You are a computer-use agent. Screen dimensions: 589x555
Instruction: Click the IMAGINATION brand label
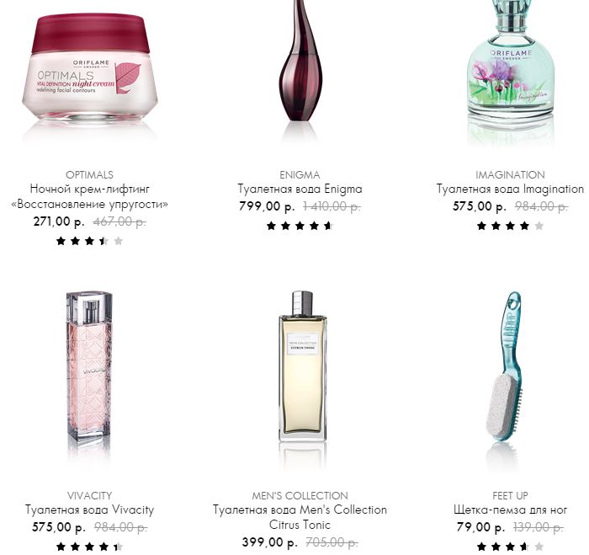coord(510,175)
